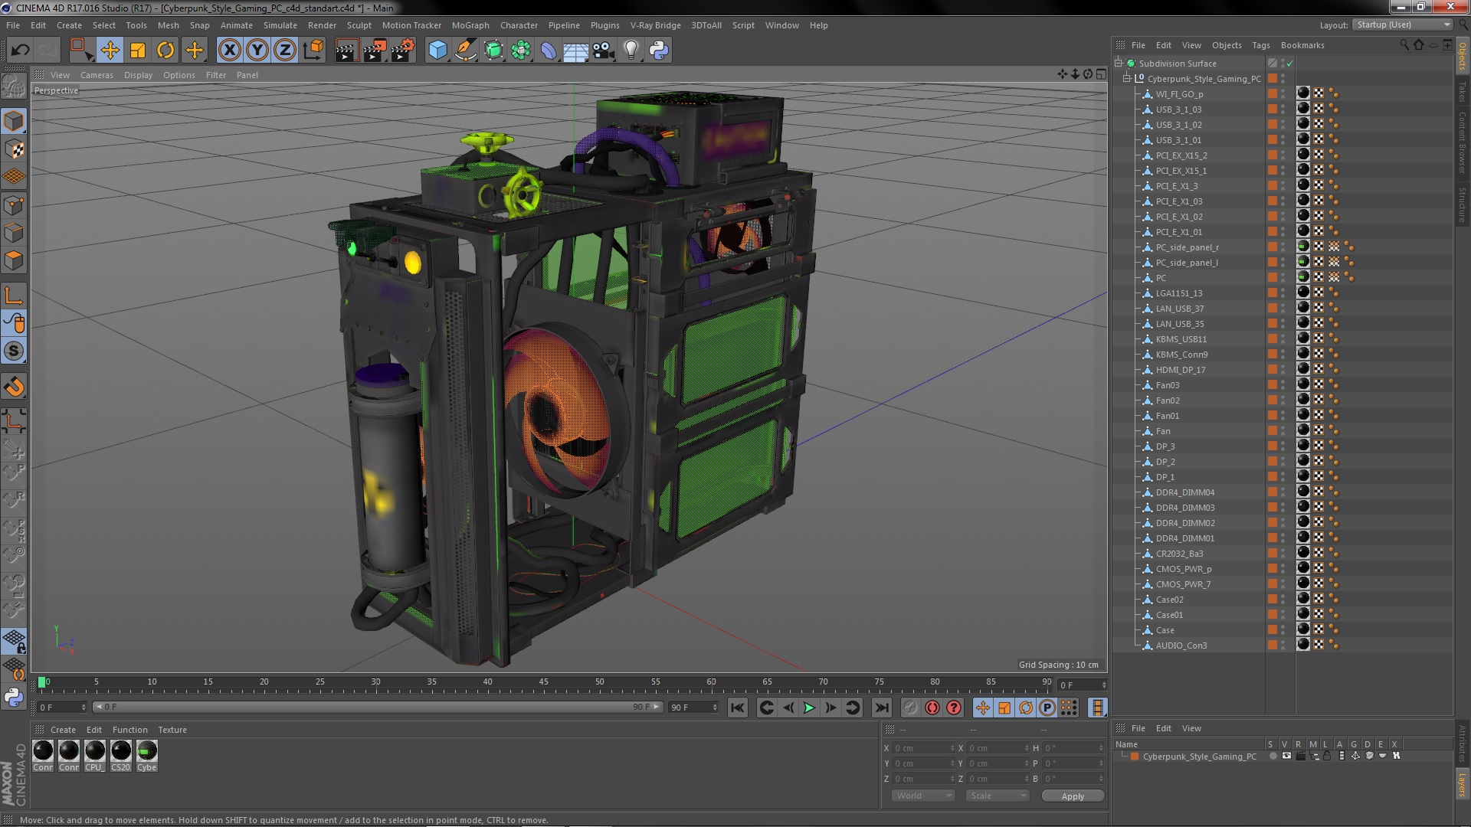Open Edit Render Settings icon
1471x827 pixels.
click(403, 51)
